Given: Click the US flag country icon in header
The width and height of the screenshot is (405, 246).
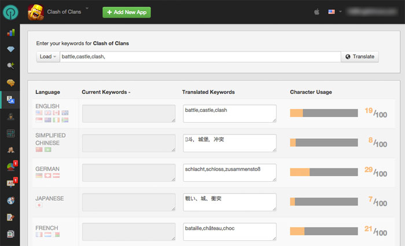Looking at the screenshot, I should pos(332,12).
